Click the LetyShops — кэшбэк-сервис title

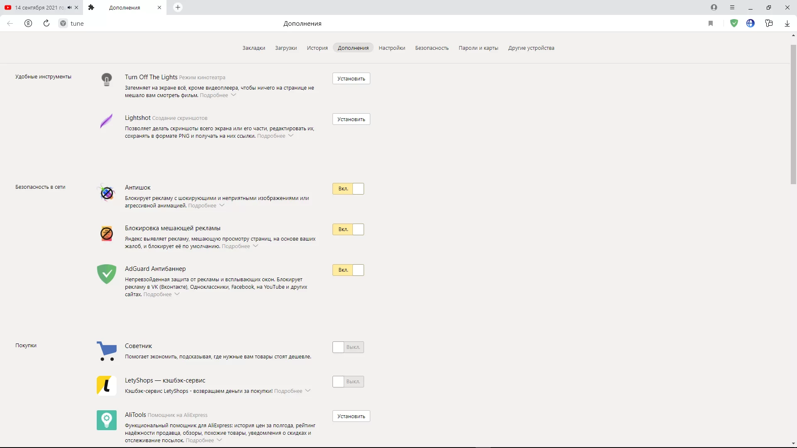point(165,380)
